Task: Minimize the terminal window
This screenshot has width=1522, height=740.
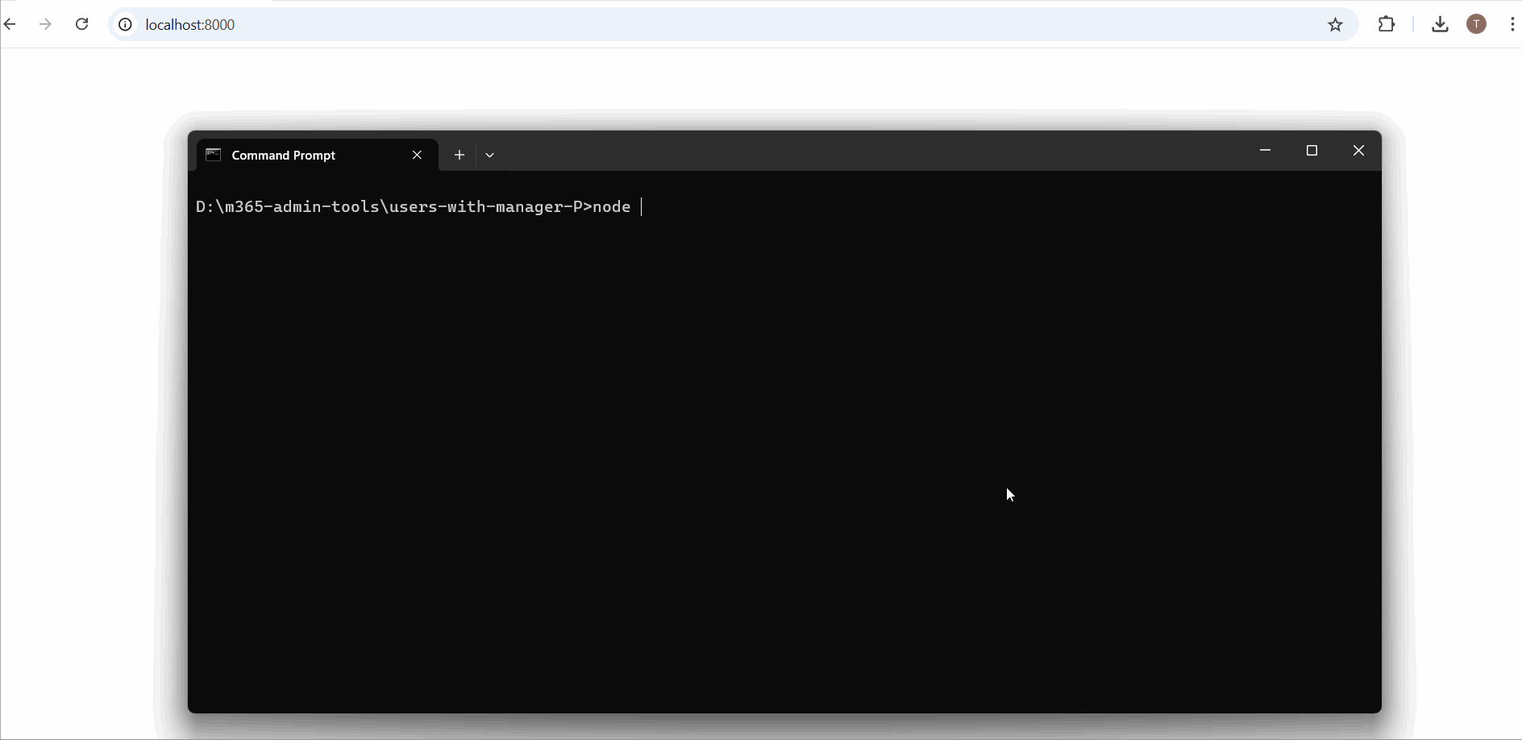Action: click(1266, 151)
